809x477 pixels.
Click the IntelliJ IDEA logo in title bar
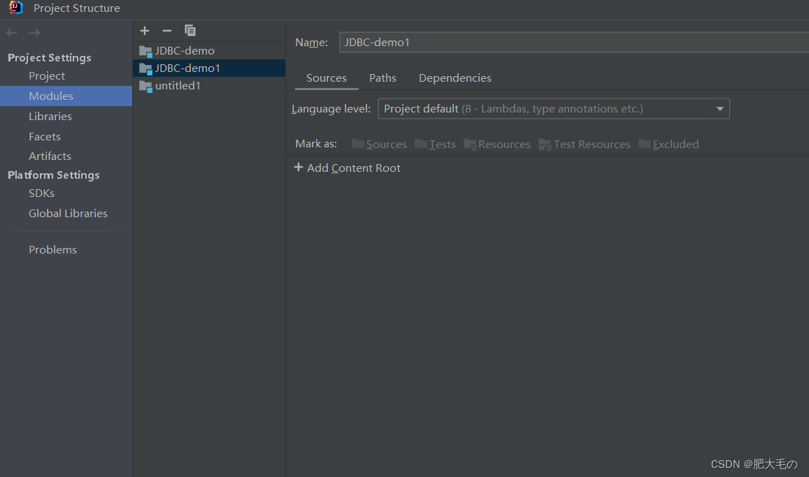point(16,8)
